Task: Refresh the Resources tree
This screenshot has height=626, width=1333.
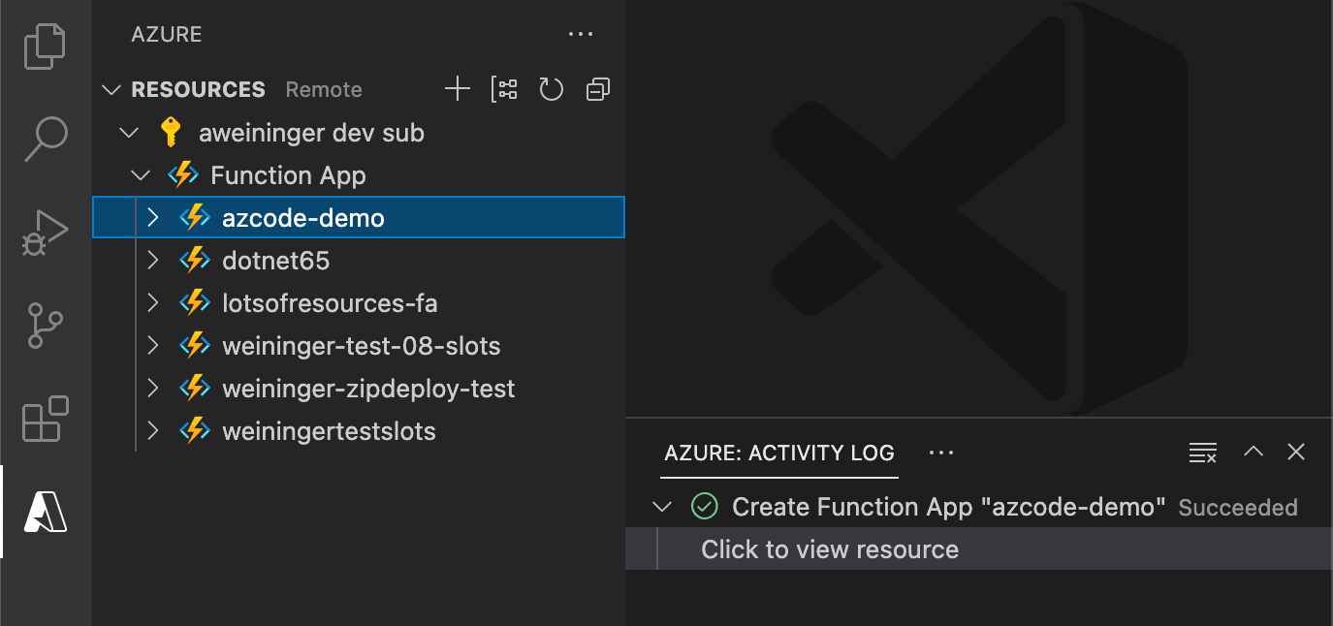Action: point(551,89)
